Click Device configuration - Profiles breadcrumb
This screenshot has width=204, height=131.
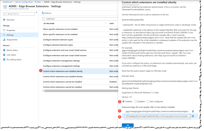pyautogui.click(x=28, y=2)
